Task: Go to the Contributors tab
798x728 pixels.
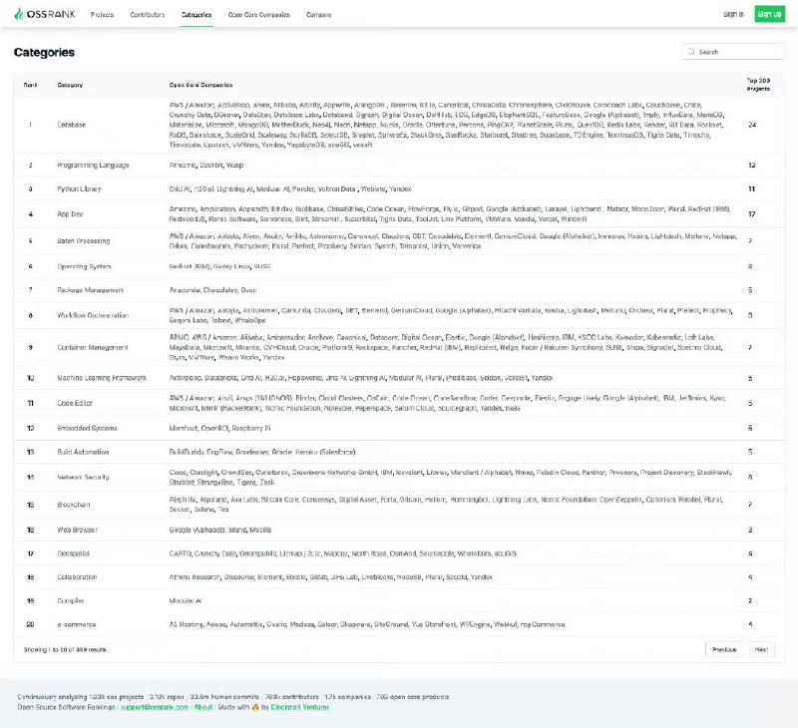Action: coord(148,15)
